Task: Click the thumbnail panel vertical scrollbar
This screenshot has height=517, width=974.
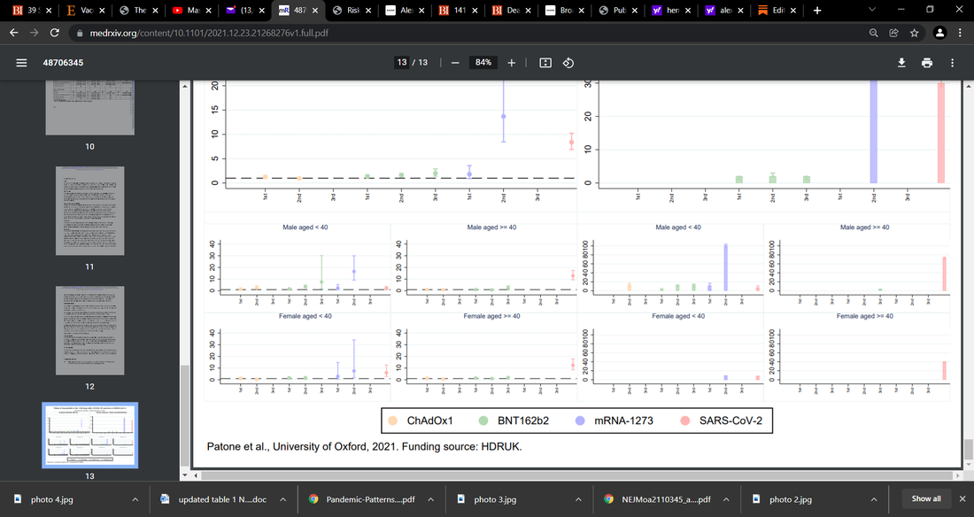Action: point(184,416)
